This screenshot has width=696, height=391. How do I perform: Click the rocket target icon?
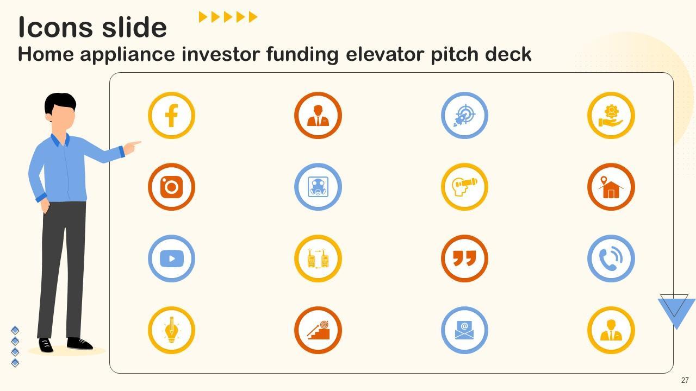pos(464,116)
